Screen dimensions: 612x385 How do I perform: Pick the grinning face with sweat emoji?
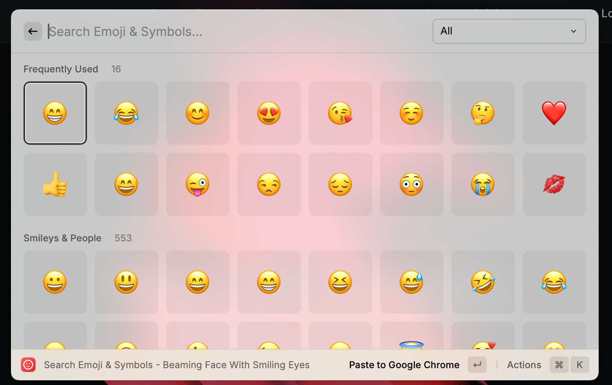[x=411, y=282]
